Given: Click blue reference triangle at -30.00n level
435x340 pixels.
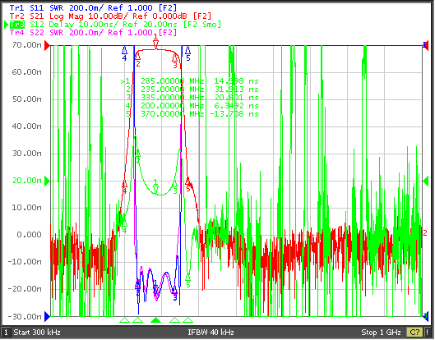Looking at the screenshot, I should click(x=47, y=316).
